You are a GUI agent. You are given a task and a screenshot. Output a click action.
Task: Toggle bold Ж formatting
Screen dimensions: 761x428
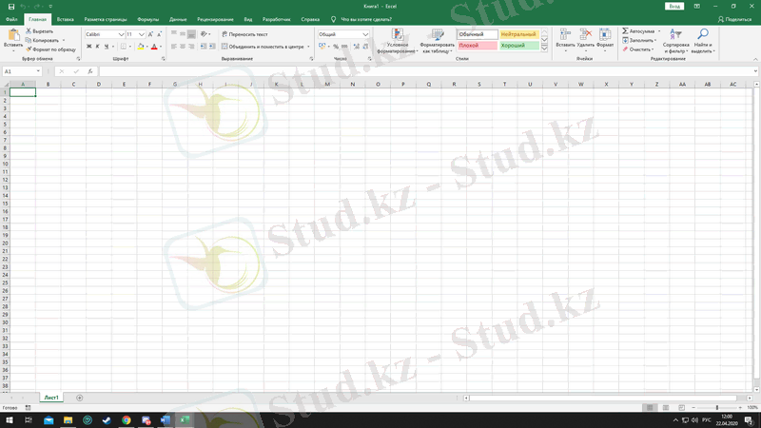pos(88,47)
